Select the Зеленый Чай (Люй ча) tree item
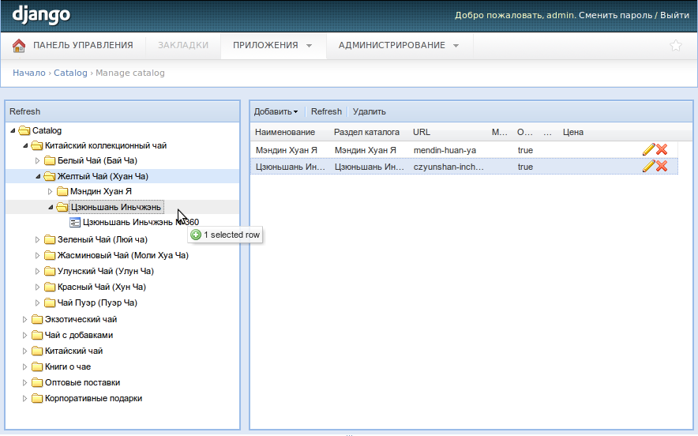Screen dimensions: 698x436 point(102,239)
